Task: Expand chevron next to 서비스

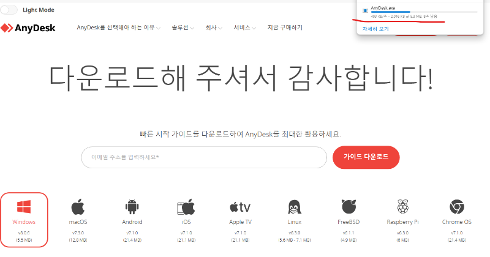Action: coord(254,28)
